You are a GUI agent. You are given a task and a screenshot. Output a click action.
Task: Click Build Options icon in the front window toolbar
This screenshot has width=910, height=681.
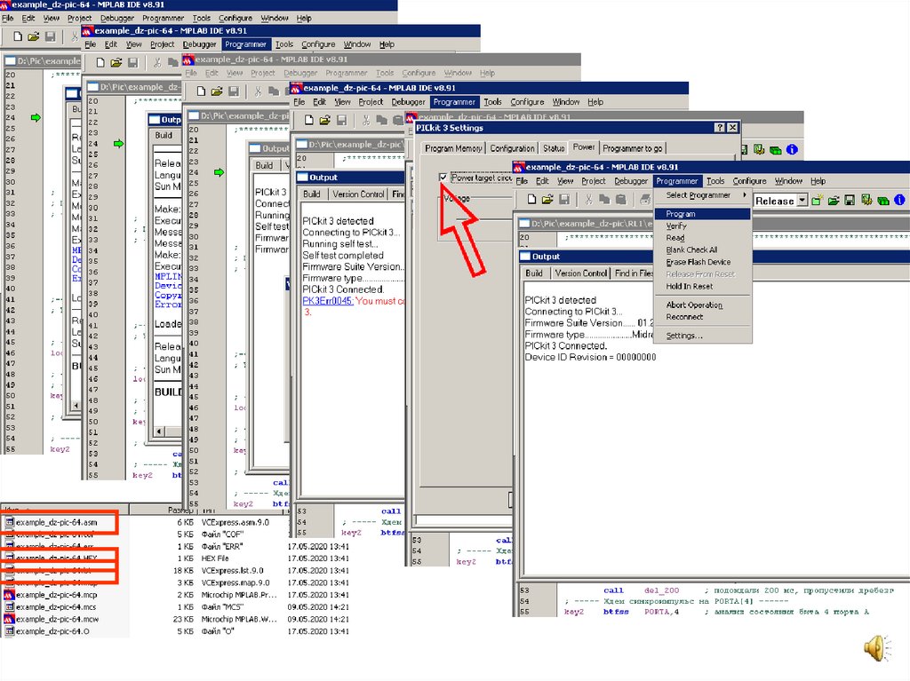point(866,200)
